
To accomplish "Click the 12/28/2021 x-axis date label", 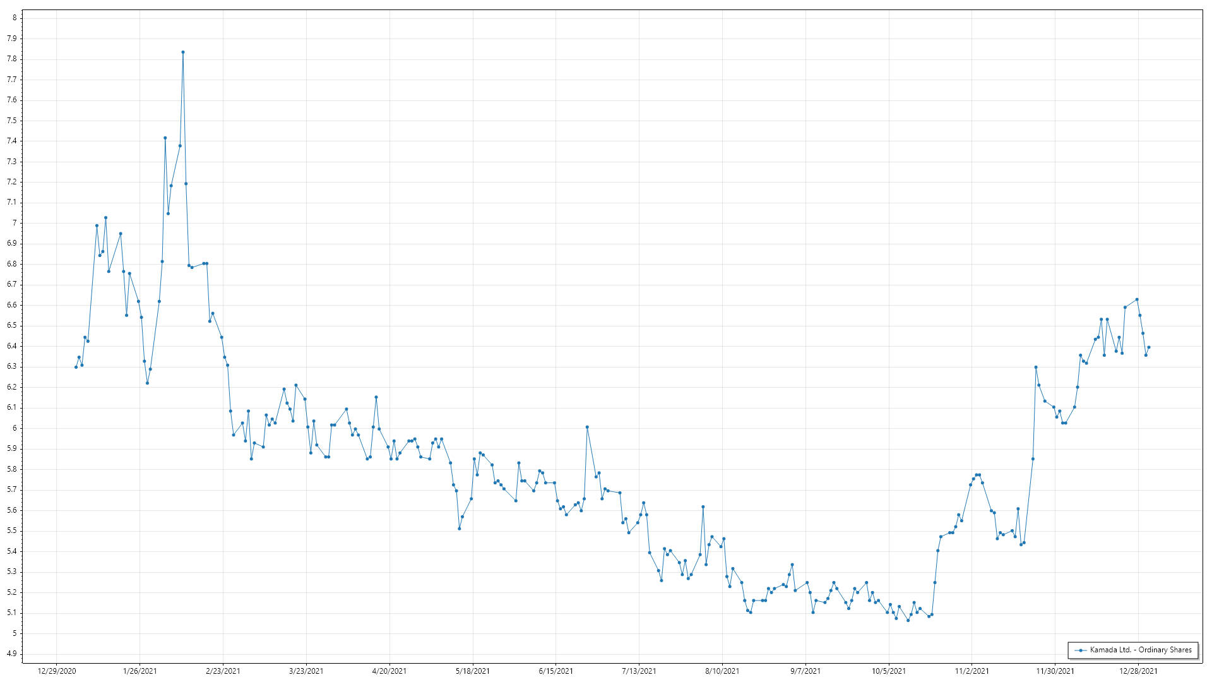I will pos(1139,671).
